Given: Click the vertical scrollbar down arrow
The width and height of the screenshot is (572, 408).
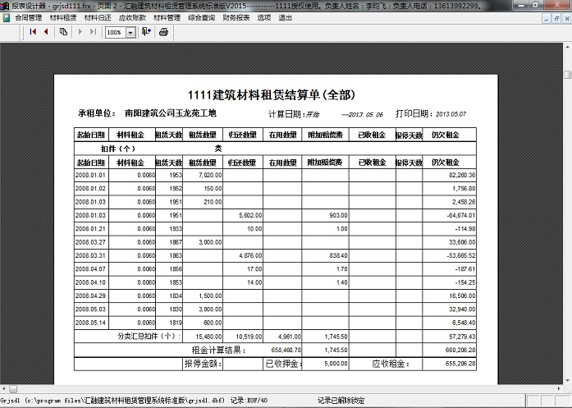Looking at the screenshot, I should pyautogui.click(x=568, y=381).
